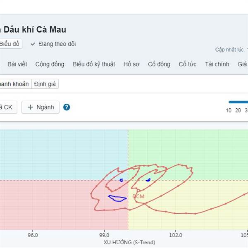Click the 102.0 x-axis tick label

click(x=176, y=235)
